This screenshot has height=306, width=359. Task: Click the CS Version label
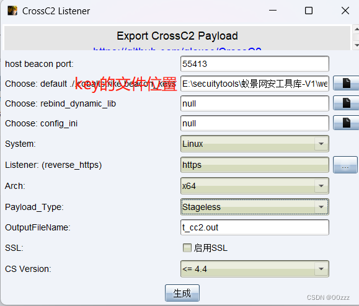[x=28, y=269]
